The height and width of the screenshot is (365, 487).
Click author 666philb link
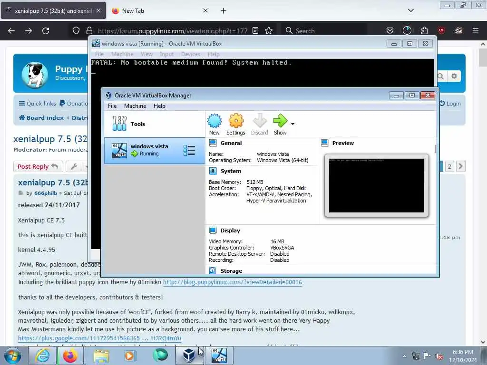pyautogui.click(x=46, y=193)
